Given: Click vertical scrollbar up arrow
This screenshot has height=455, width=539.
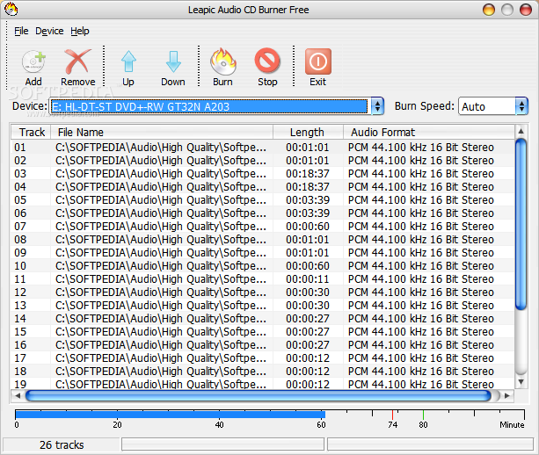Looking at the screenshot, I should [521, 131].
